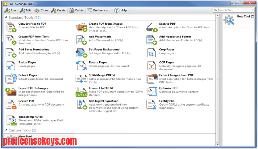The height and width of the screenshot is (149, 258).
Task: Click the PDF-XChange Tools title bar icon
Action: click(x=5, y=4)
